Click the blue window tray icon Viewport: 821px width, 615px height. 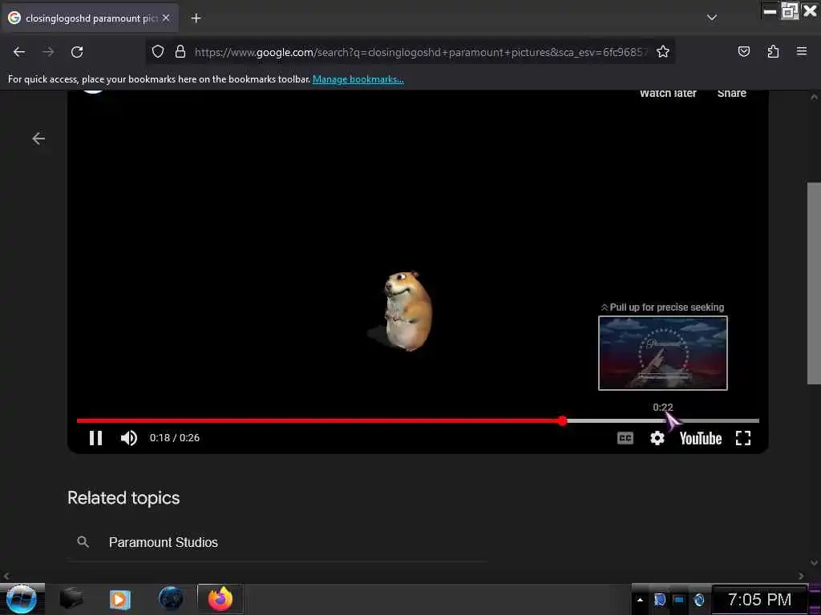pyautogui.click(x=679, y=600)
